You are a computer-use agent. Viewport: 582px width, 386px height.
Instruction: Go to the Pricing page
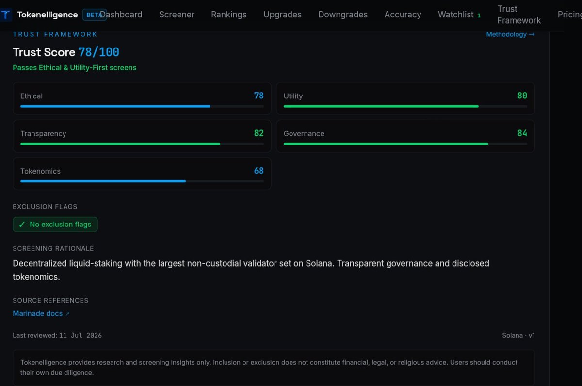point(569,15)
